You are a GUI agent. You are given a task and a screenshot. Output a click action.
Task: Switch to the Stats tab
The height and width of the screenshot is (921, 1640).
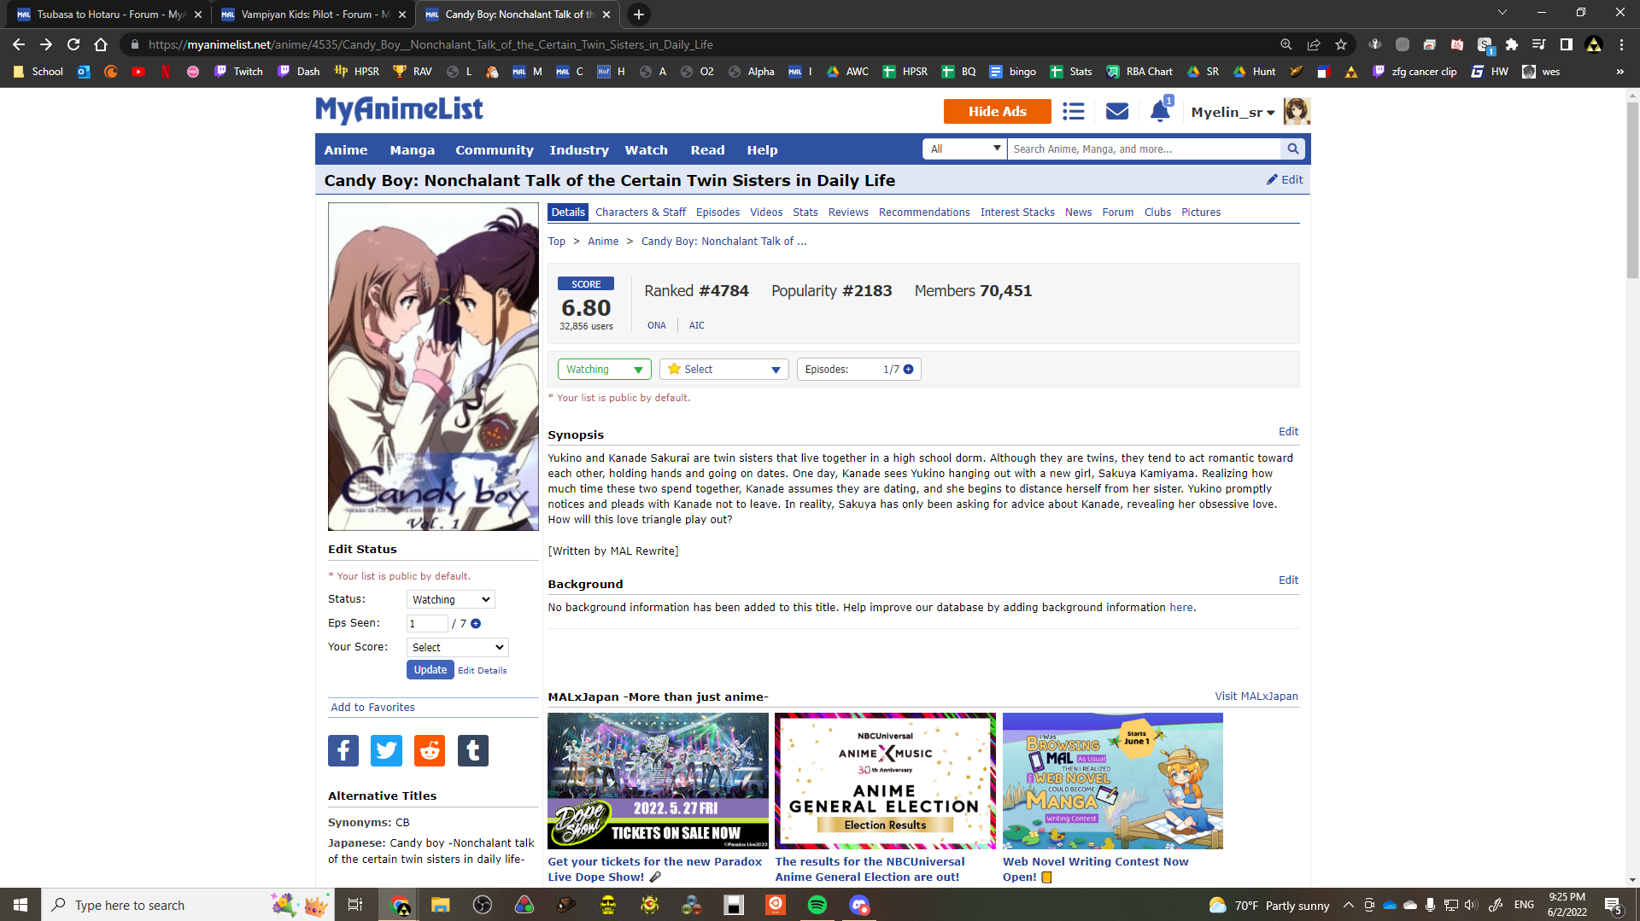805,213
